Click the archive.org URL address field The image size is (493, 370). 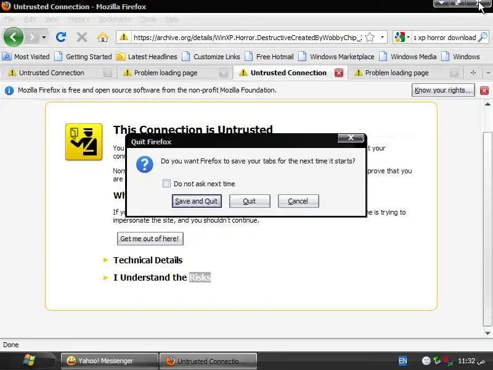pos(248,38)
